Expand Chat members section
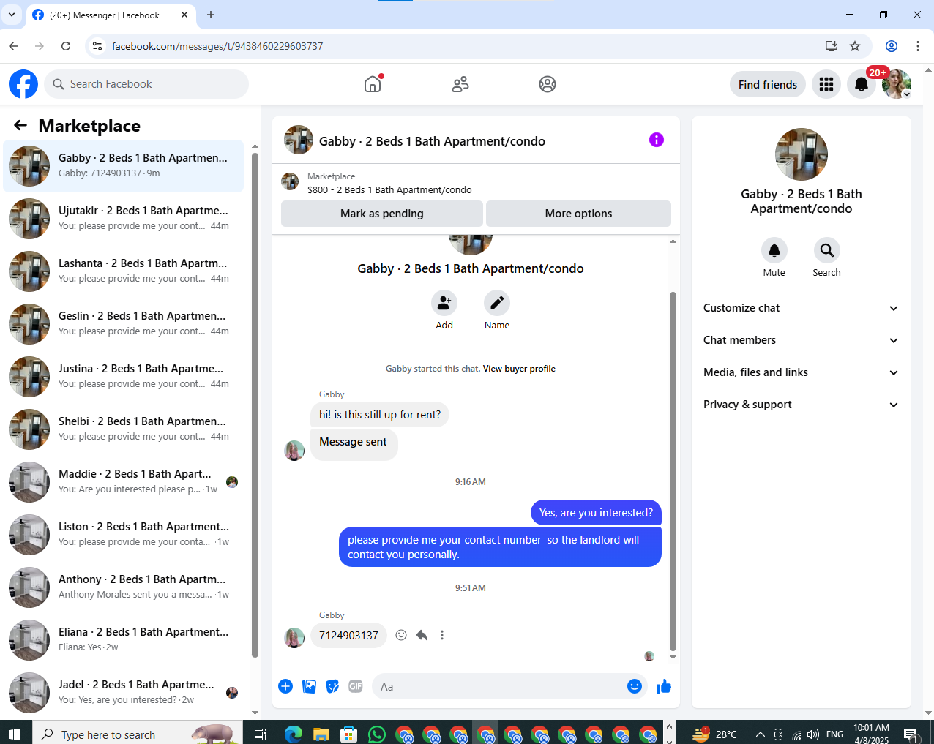Screen dimensions: 934x744 point(802,340)
